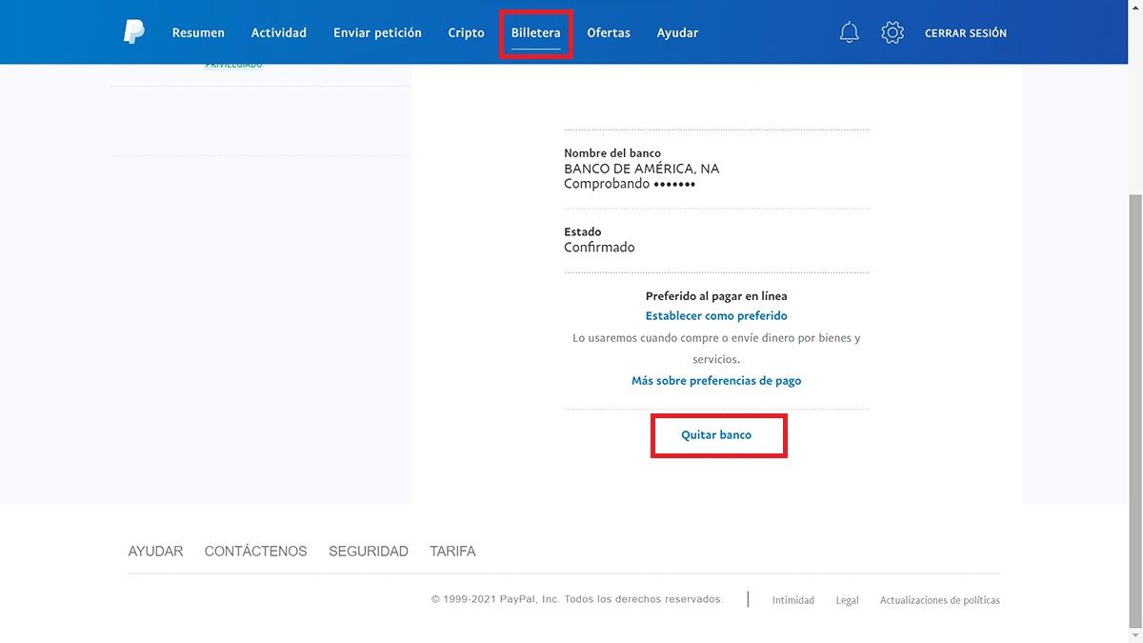The image size is (1143, 643).
Task: Click the page's vertical scrollbar thumb
Action: point(1134,410)
